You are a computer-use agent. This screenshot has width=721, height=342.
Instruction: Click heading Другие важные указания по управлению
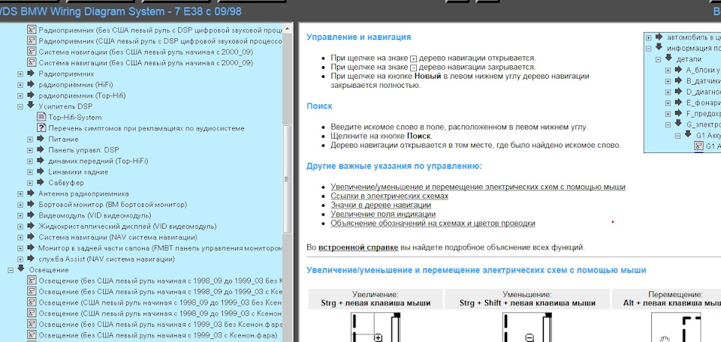point(394,166)
